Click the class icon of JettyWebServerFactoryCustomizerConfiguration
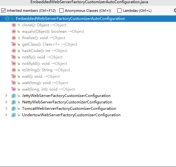The width and height of the screenshot is (176, 167). point(13,96)
